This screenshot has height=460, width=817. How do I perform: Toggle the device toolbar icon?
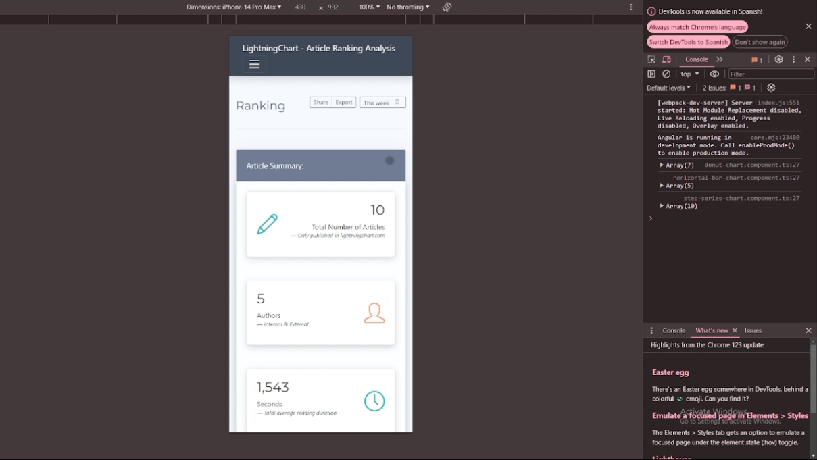(666, 59)
